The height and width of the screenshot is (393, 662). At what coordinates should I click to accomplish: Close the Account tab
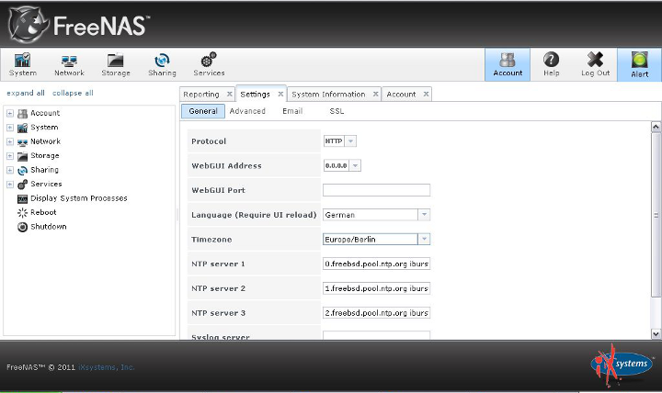(426, 94)
